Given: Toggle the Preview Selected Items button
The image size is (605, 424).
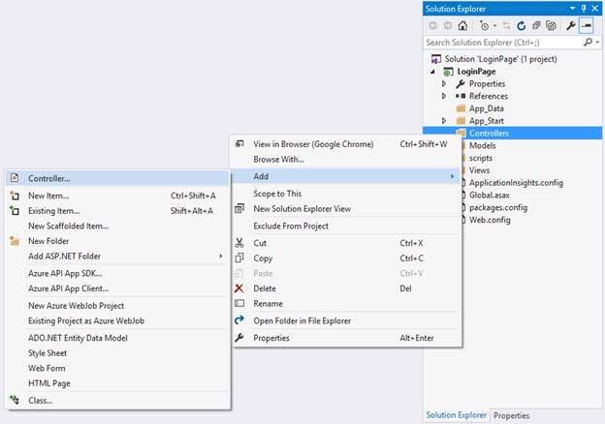Looking at the screenshot, I should [587, 25].
